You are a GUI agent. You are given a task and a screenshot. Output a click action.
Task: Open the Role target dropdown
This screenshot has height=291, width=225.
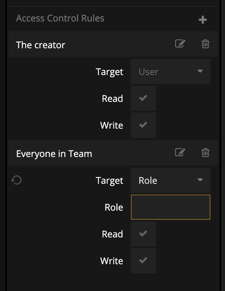click(x=170, y=180)
